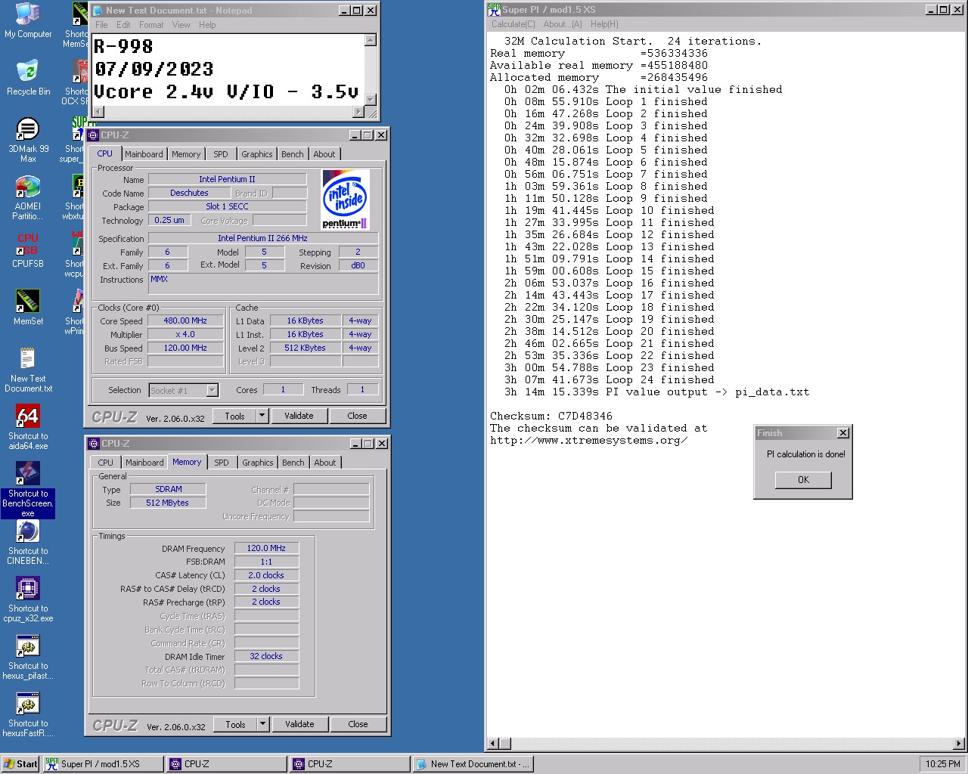Switch to CPU tab in lower CPU-Z
968x774 pixels.
(x=106, y=463)
